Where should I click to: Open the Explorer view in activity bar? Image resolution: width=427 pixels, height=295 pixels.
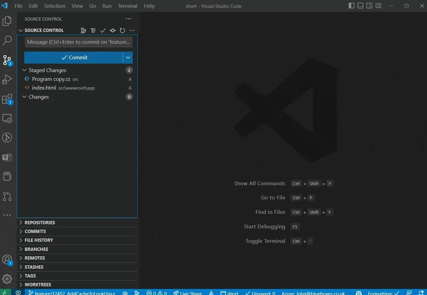(x=7, y=22)
